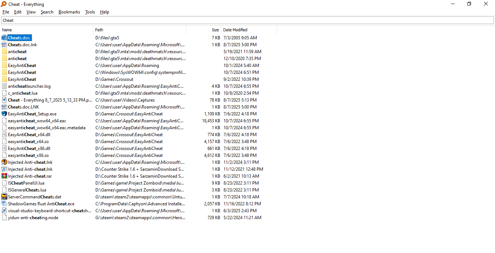Screen dimensions: 495x253
Task: Click the date "10/8/2020 2:54 PM"
Action: [x=241, y=93]
